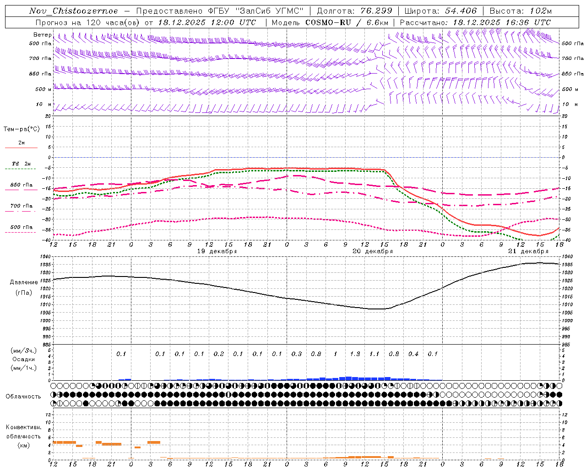Click the 'Модель COSMO-RU / 6.6км' text
The image size is (586, 468).
330,22
